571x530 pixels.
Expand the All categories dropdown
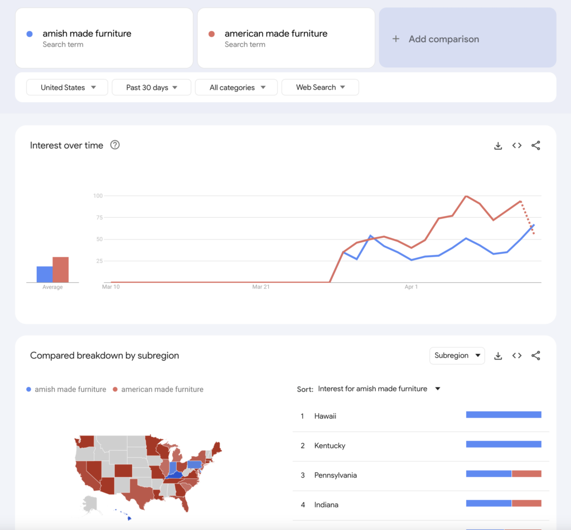point(236,87)
